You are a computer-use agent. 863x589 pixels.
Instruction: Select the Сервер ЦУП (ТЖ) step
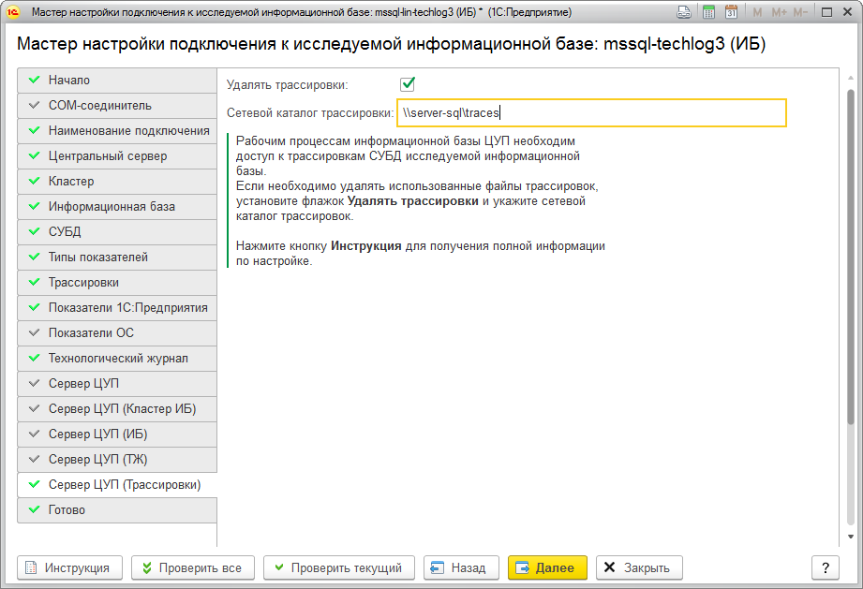[x=117, y=460]
